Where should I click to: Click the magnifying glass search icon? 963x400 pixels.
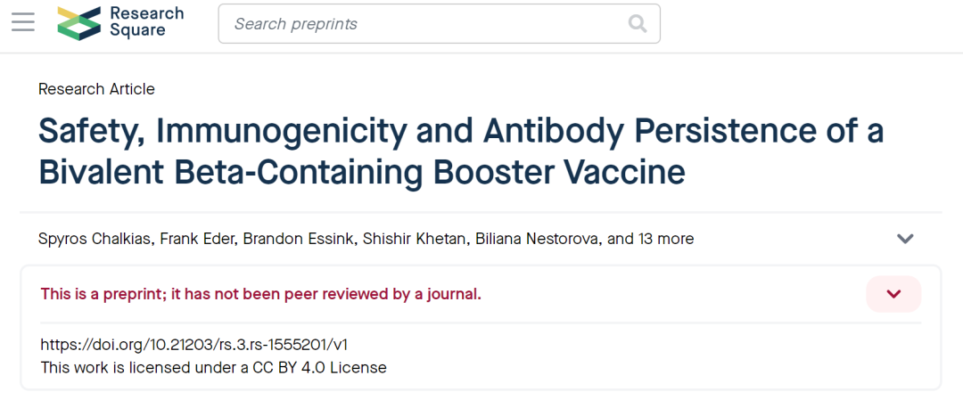(x=638, y=24)
